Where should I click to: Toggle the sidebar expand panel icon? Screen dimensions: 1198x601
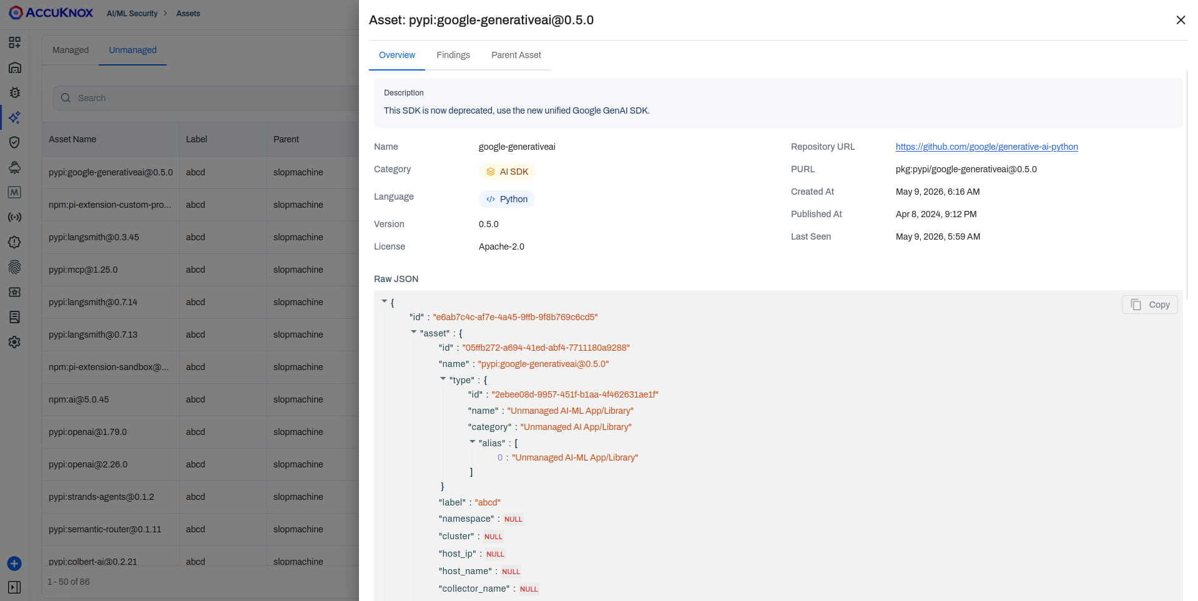[x=14, y=587]
